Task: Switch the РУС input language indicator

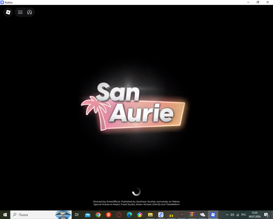Action: [244, 215]
